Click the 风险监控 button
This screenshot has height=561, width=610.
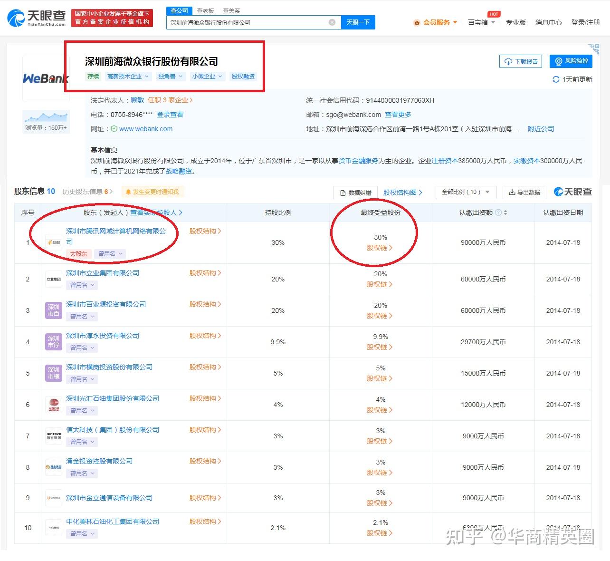[x=571, y=61]
